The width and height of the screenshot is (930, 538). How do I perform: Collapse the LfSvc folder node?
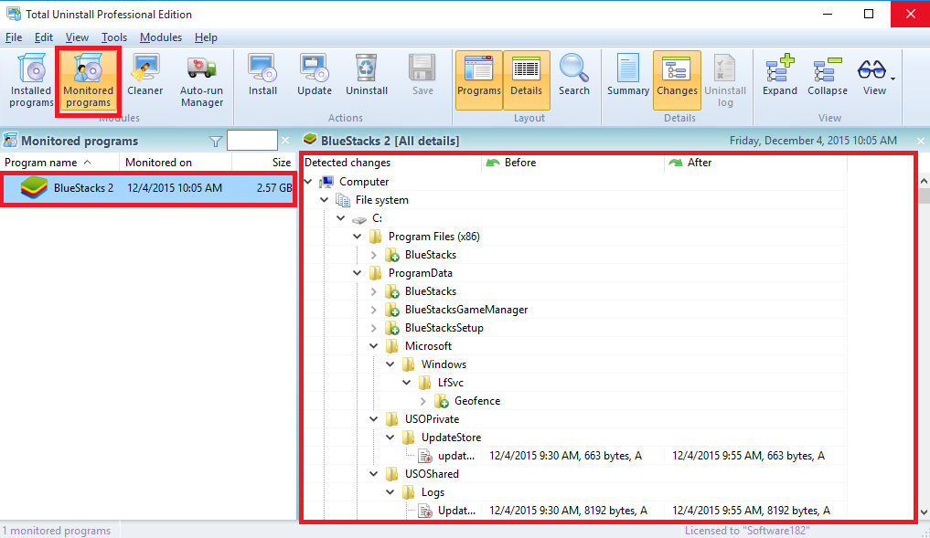(x=407, y=383)
